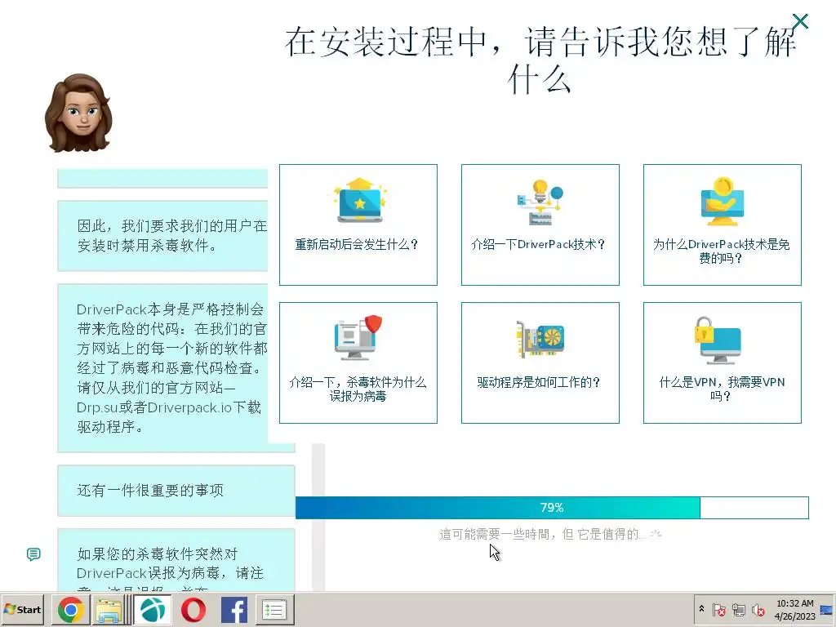Open the '为什么DriverPack技术是免费的吗?' card
The image size is (836, 627).
(x=722, y=225)
